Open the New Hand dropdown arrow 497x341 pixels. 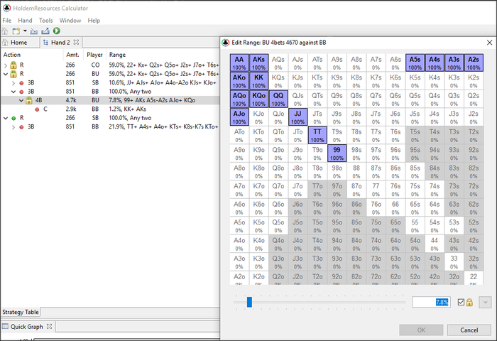click(25, 31)
